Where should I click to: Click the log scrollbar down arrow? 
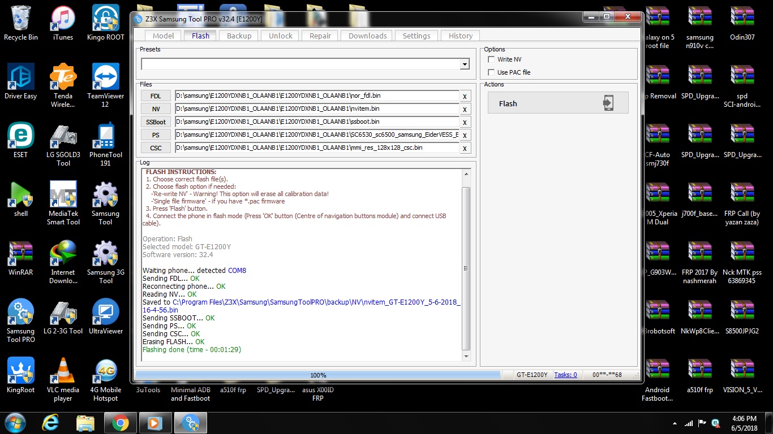466,357
